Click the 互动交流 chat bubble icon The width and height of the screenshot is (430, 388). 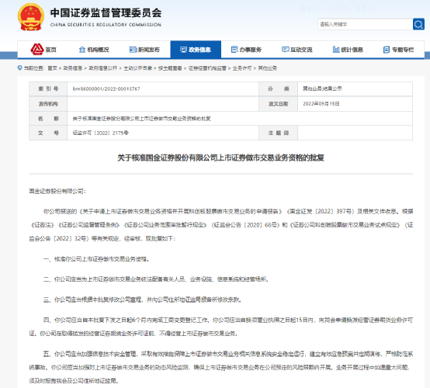click(x=285, y=50)
